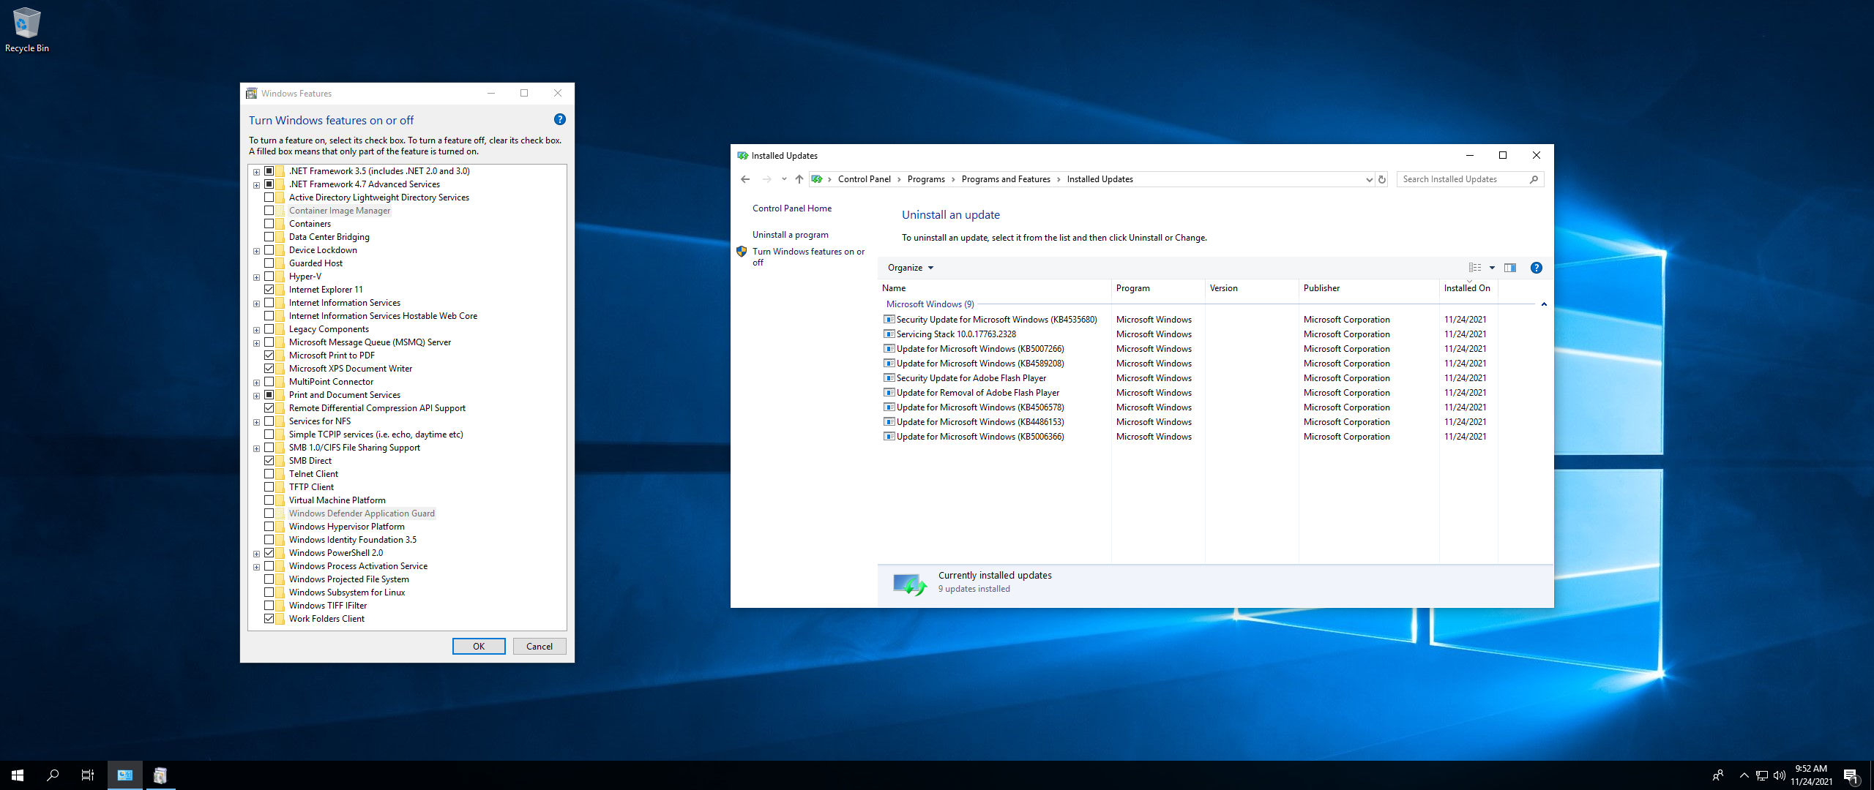Click the shield icon next to Turn Windows features

tap(742, 252)
